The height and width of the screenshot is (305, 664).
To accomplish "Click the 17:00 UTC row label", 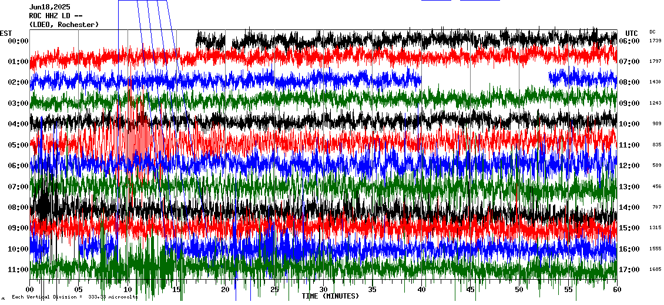I will pyautogui.click(x=629, y=270).
